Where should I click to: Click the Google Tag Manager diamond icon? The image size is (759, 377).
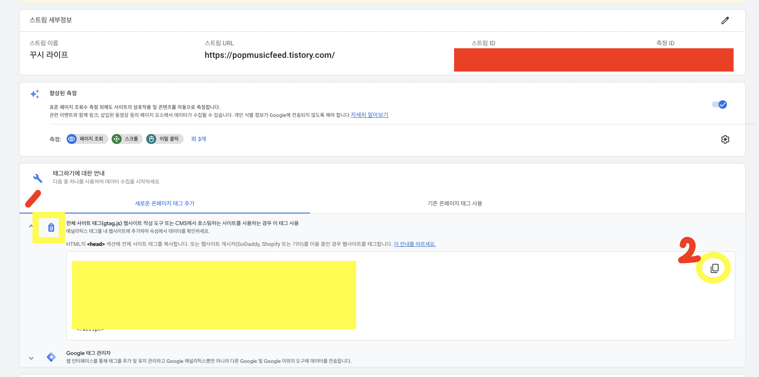point(51,357)
